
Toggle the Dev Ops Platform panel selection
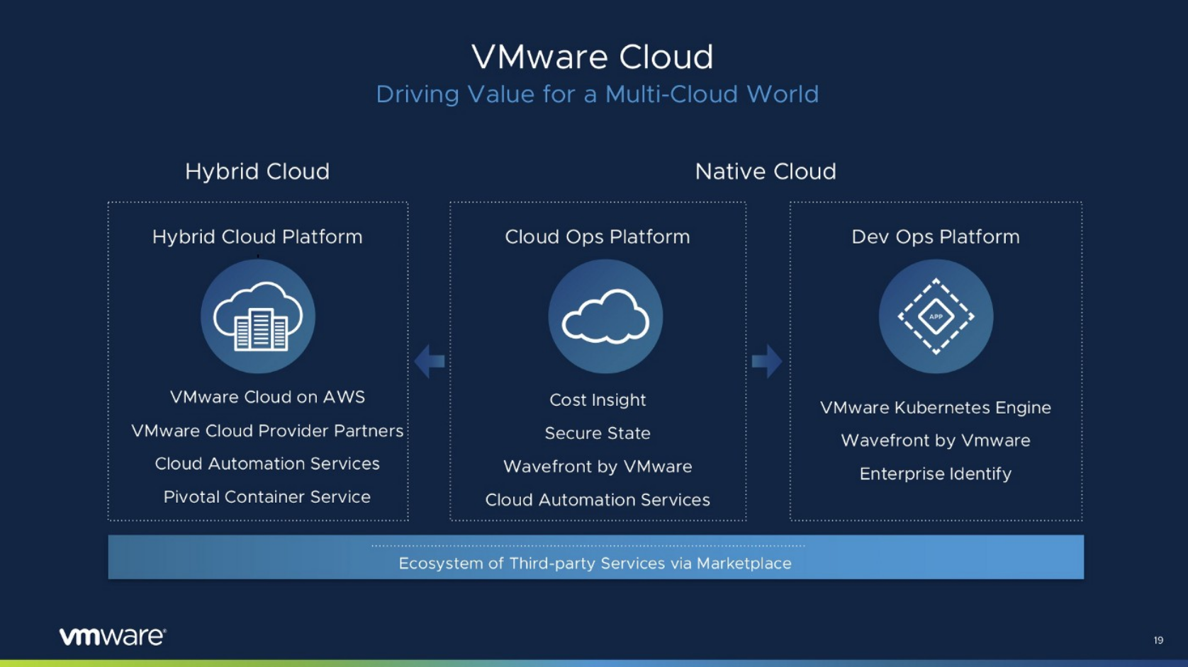click(x=936, y=236)
